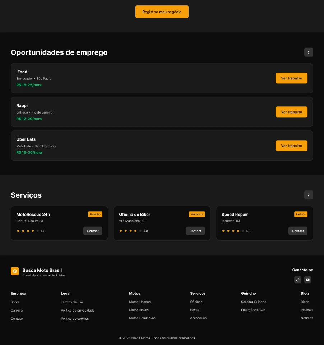Click the Legal footer heading
This screenshot has height=345, width=324.
[x=65, y=293]
